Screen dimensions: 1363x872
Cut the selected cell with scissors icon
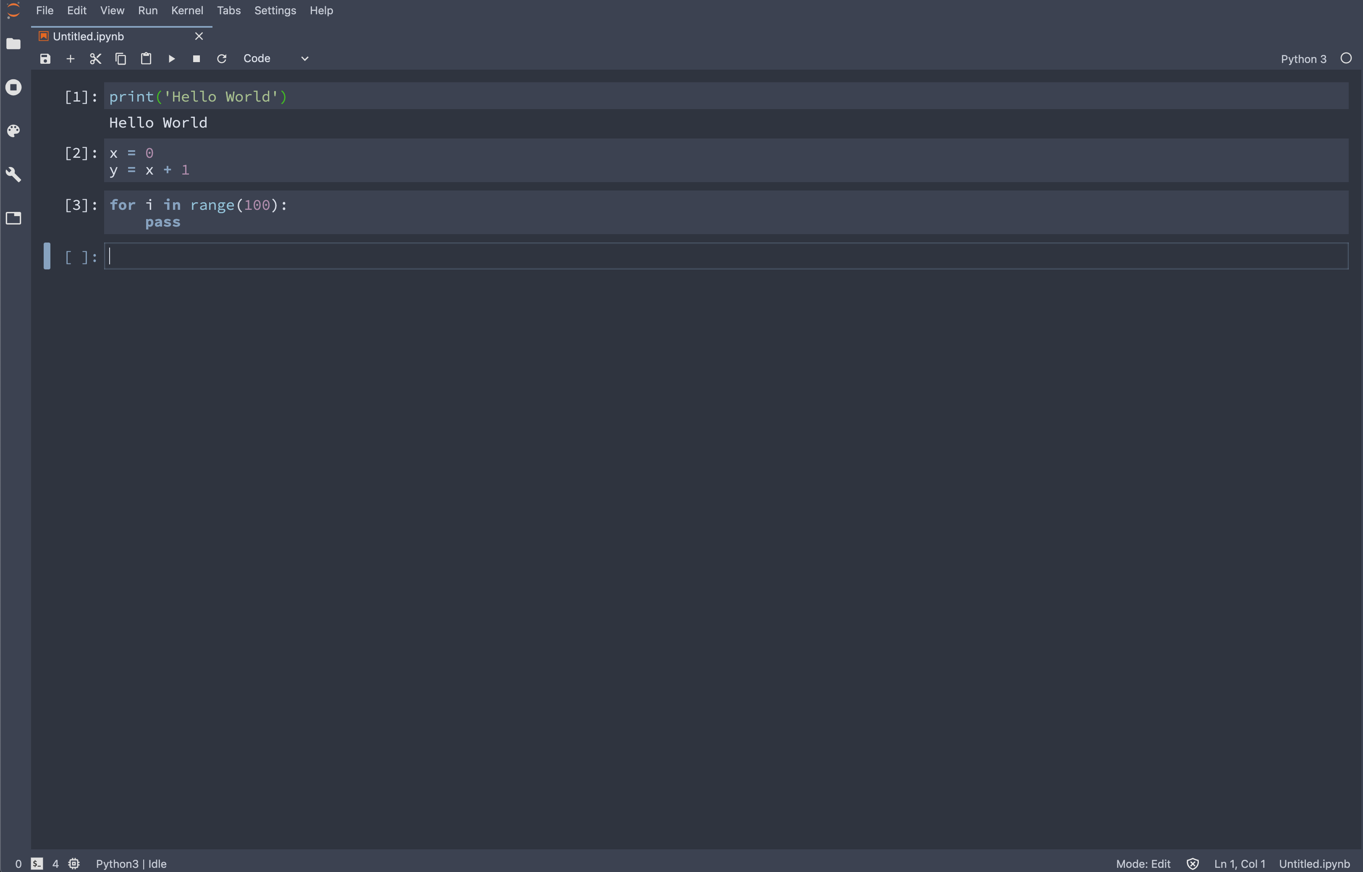95,59
